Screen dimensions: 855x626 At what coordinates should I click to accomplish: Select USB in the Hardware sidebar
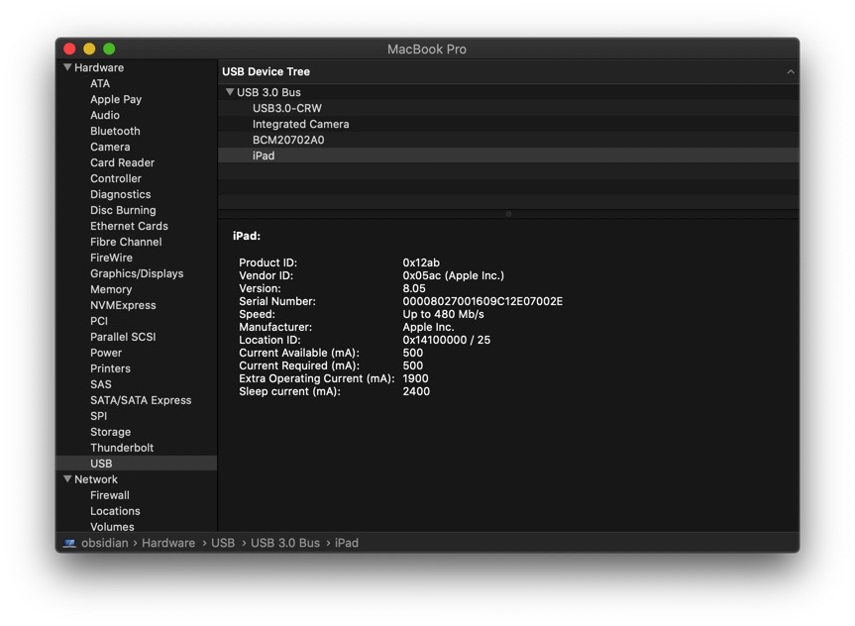pos(101,463)
